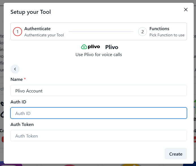Switch to the Functions step title
196x166 pixels.
click(159, 29)
